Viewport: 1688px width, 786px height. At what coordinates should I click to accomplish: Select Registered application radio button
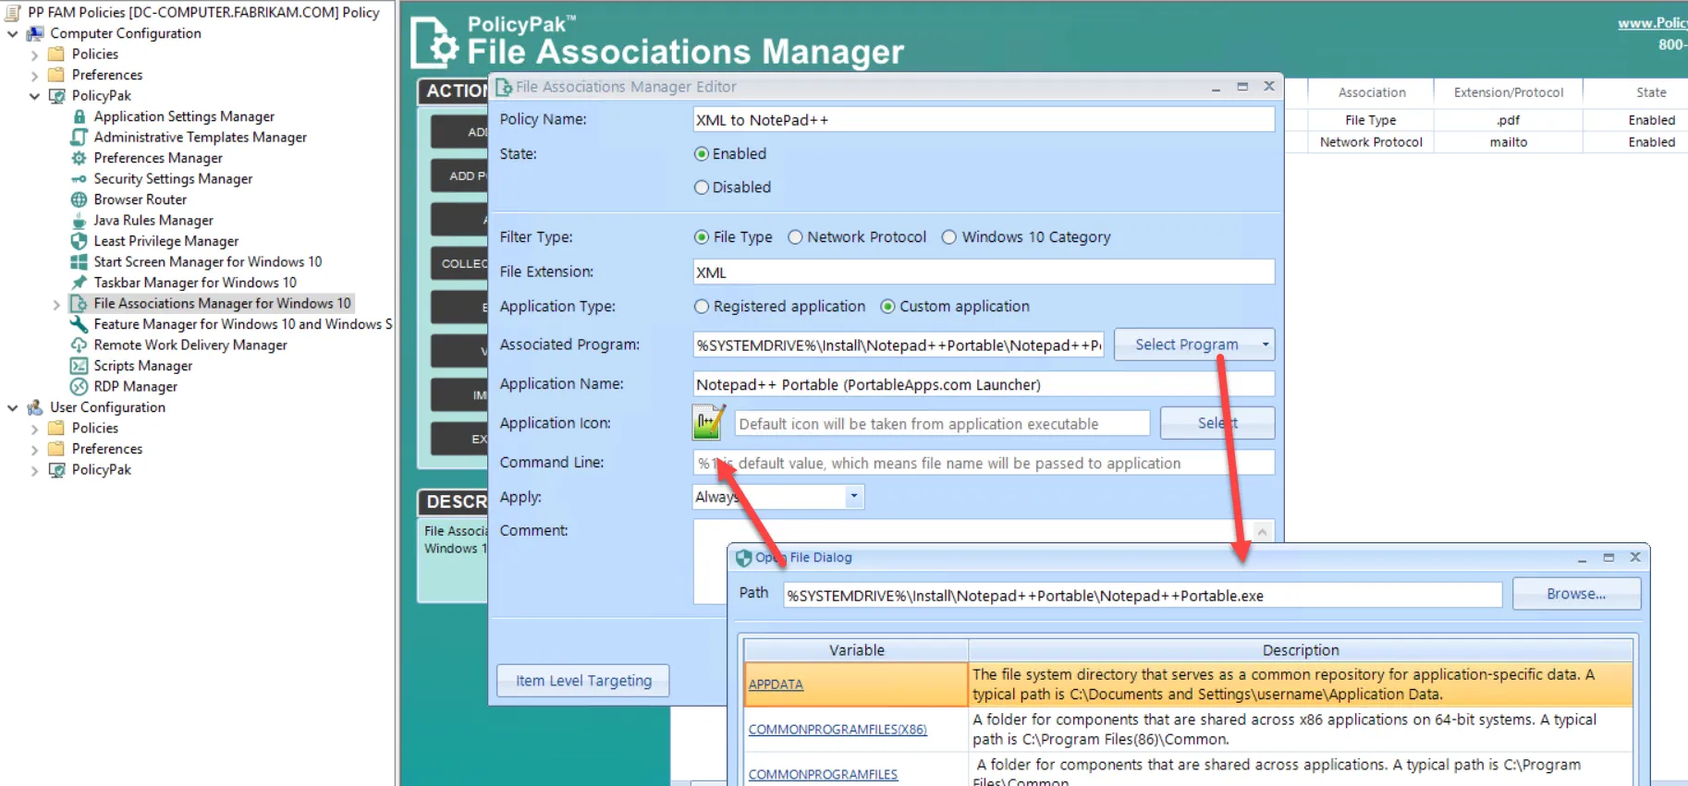(702, 307)
